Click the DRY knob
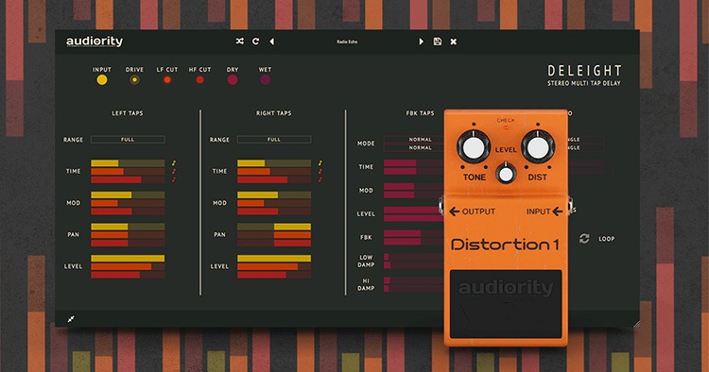Screen dimensions: 709x372 point(233,80)
